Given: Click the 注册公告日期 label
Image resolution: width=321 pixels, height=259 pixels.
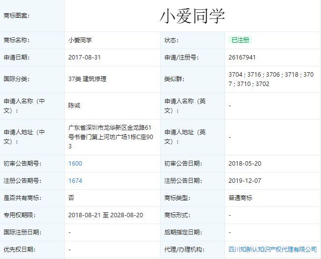Looking at the screenshot, I should pyautogui.click(x=183, y=181).
